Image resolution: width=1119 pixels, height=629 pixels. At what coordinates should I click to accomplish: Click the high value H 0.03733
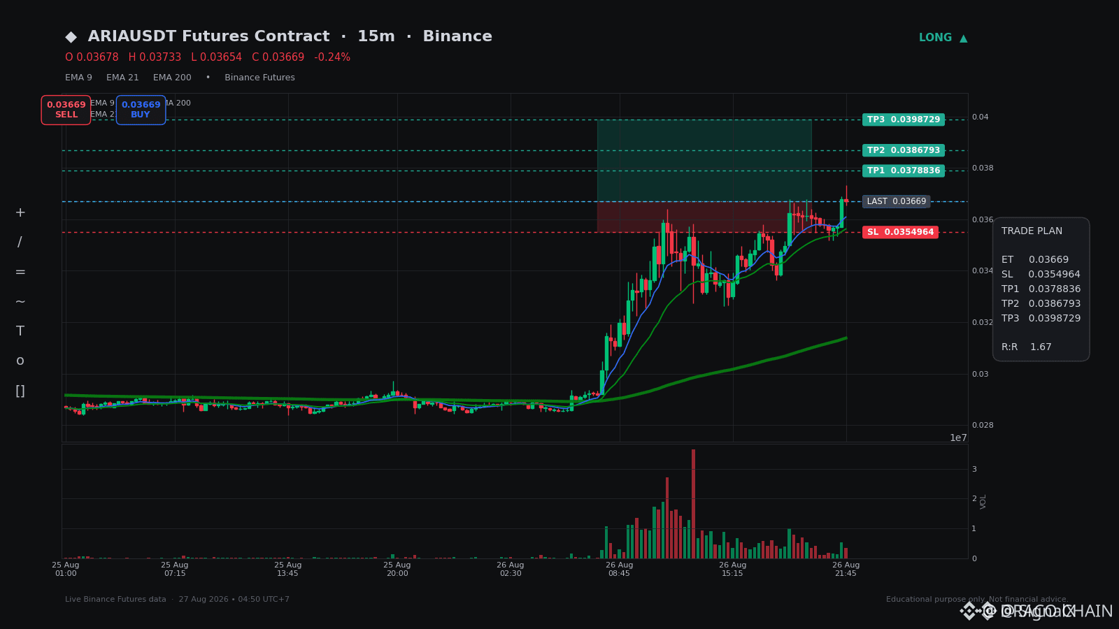155,57
